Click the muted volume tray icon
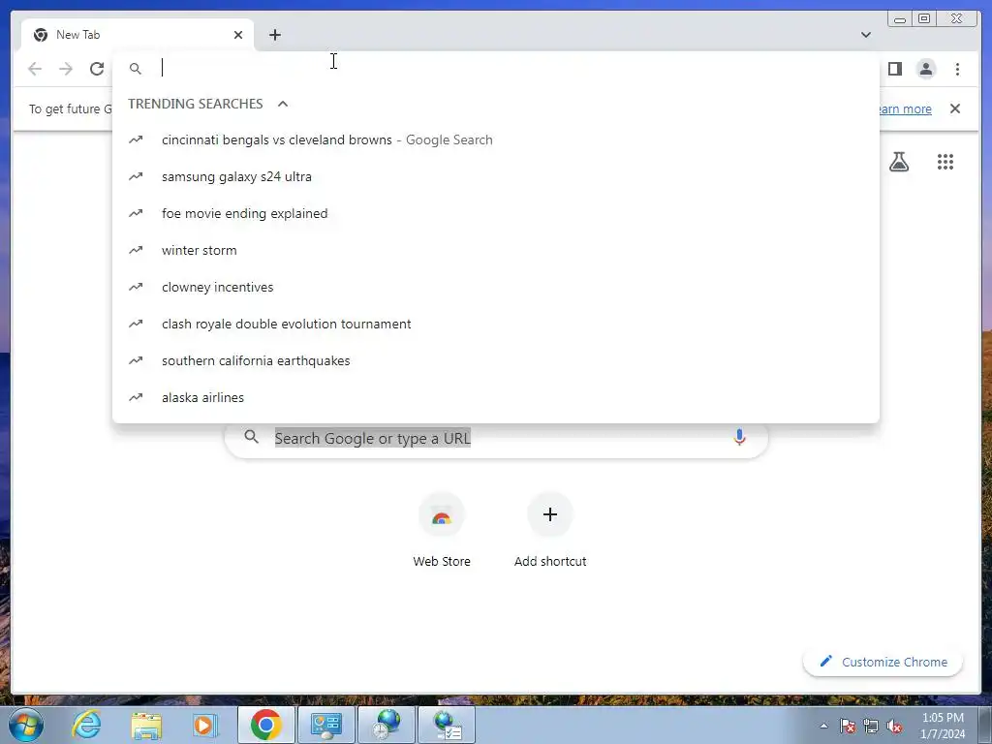 click(x=894, y=726)
